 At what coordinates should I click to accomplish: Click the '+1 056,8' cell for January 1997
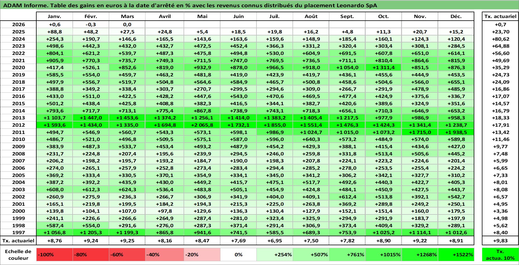pyautogui.click(x=55, y=232)
